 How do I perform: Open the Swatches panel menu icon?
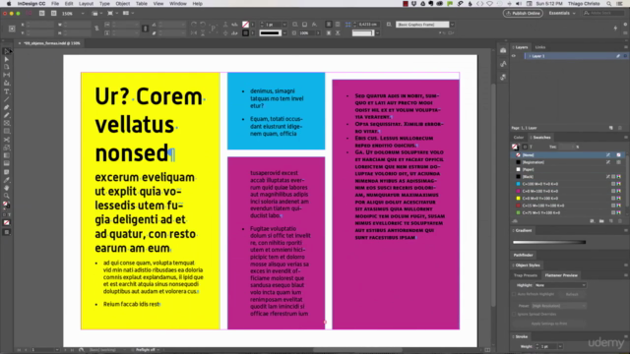click(x=626, y=138)
